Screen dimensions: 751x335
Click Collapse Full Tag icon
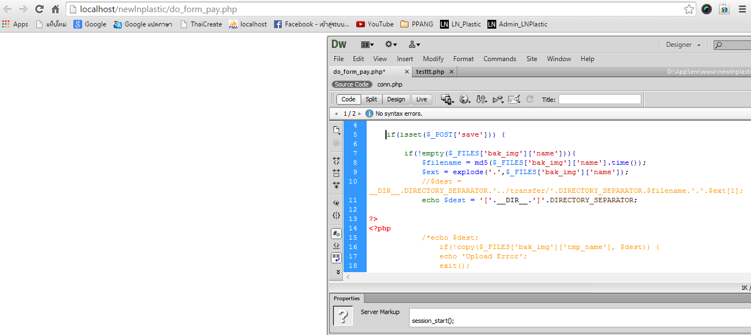(336, 161)
